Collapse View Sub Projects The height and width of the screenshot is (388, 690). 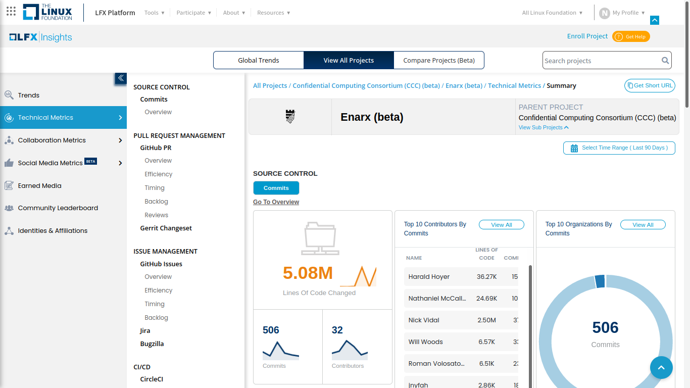tap(544, 127)
